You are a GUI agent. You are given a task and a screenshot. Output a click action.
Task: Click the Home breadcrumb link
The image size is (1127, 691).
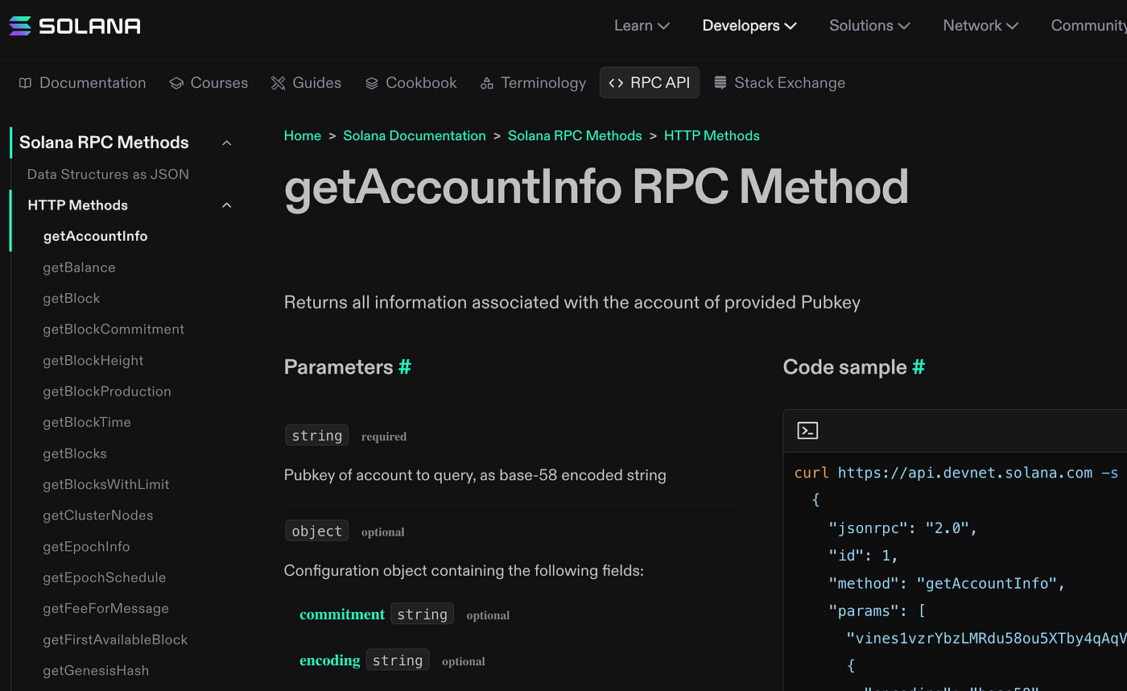pos(303,136)
